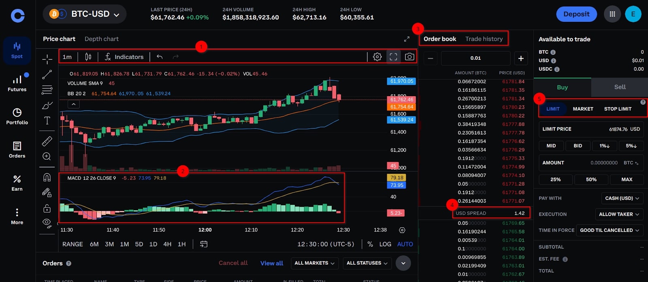Click the limit price input field
648x282 pixels.
point(591,129)
